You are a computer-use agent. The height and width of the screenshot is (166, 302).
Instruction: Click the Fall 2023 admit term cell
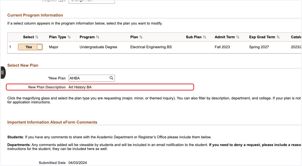click(x=222, y=47)
